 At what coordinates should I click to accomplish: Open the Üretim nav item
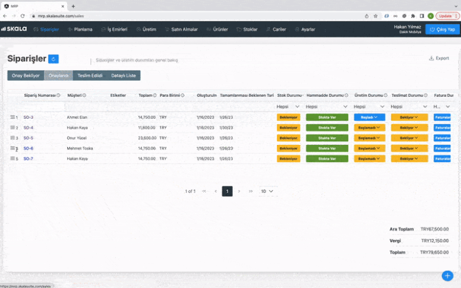(146, 29)
